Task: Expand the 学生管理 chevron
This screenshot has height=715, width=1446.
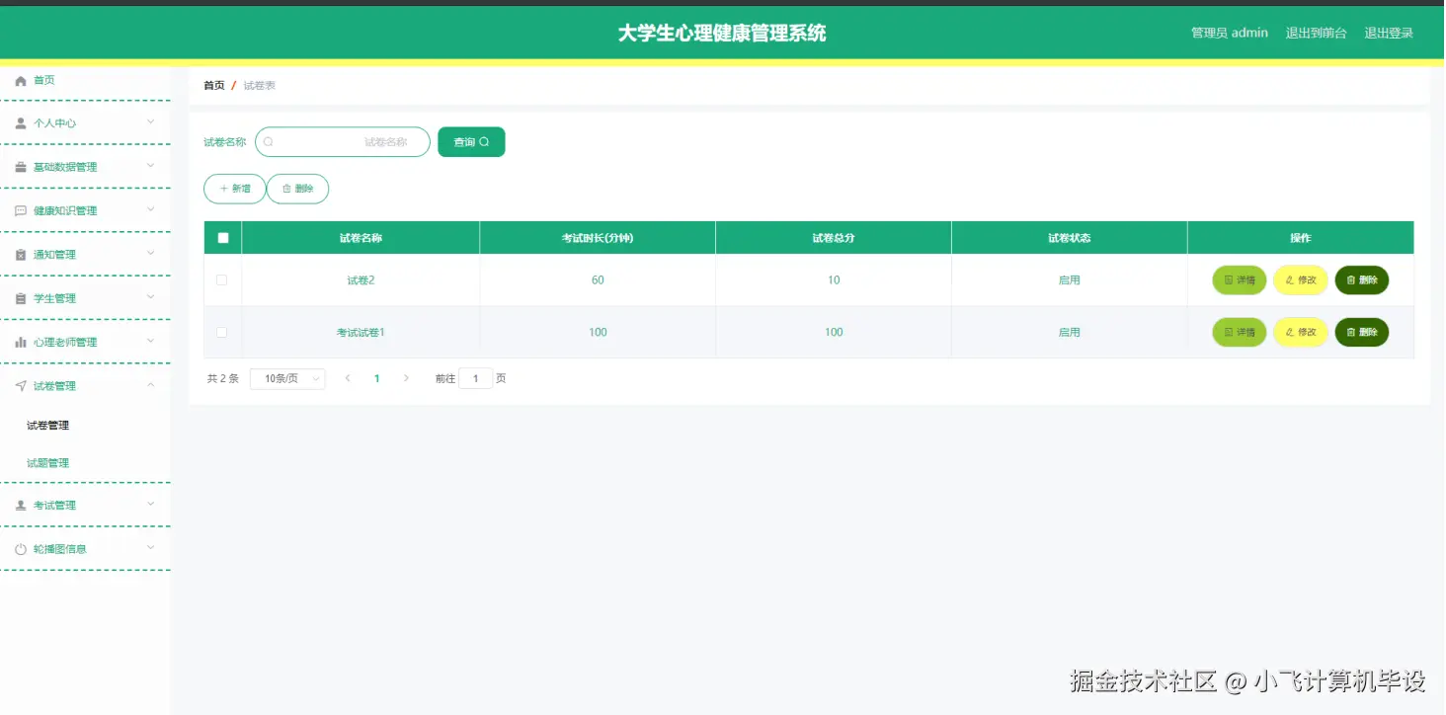Action: [x=151, y=297]
